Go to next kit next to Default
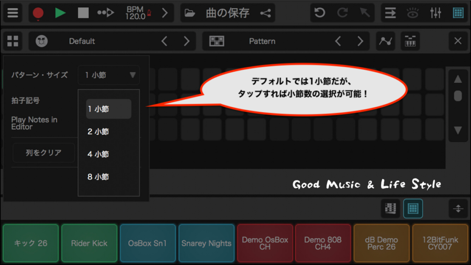This screenshot has height=265, width=471. pyautogui.click(x=187, y=41)
